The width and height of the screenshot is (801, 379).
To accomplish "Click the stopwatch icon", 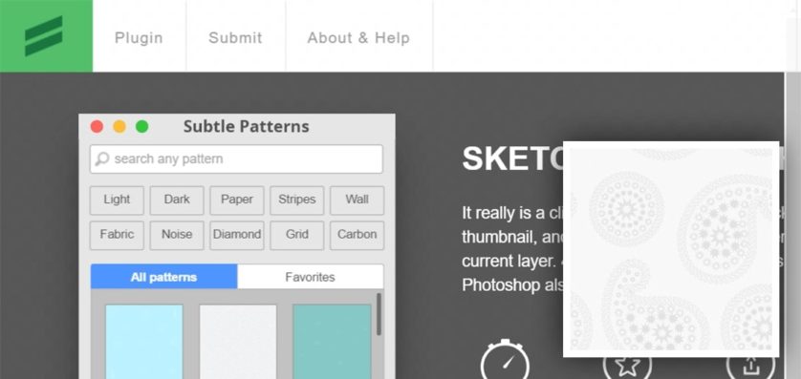I will (505, 360).
